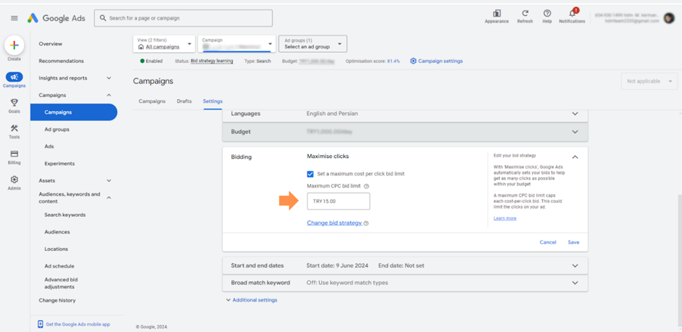Open the Goals trophy icon

point(14,103)
